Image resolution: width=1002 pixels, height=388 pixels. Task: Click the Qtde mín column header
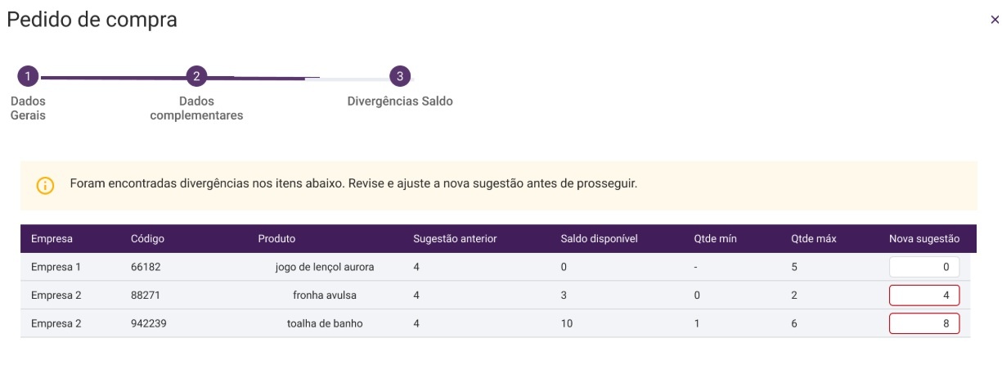tap(715, 239)
